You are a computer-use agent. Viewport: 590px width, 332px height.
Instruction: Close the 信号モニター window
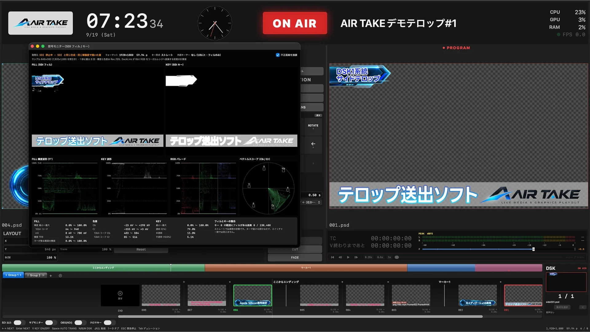(x=32, y=46)
